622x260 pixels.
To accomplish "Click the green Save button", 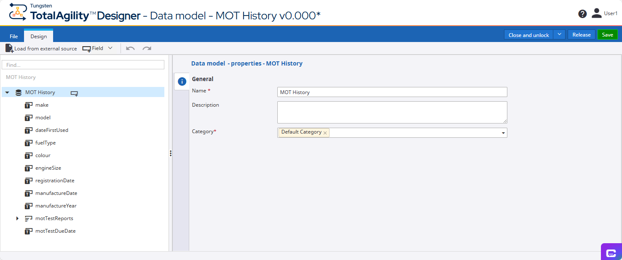I will (x=607, y=34).
